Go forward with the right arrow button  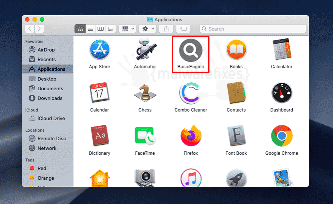(39, 29)
